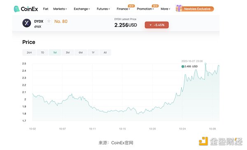Viewport: 247px width, 150px height.
Task: Click the CoinEx ghost logo icon
Action: pos(16,9)
